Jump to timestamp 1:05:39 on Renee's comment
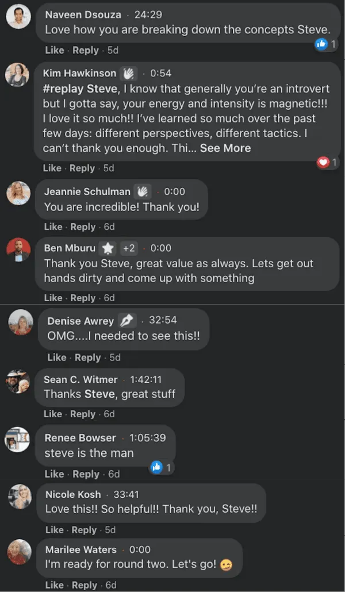The width and height of the screenshot is (345, 592). click(147, 438)
